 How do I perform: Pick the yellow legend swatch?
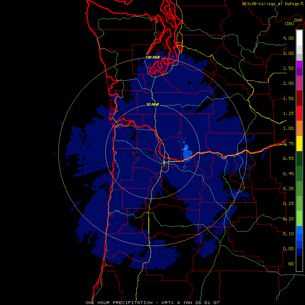point(299,143)
